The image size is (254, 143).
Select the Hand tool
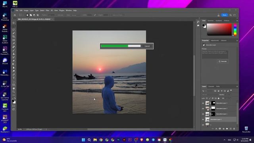(x=13, y=88)
